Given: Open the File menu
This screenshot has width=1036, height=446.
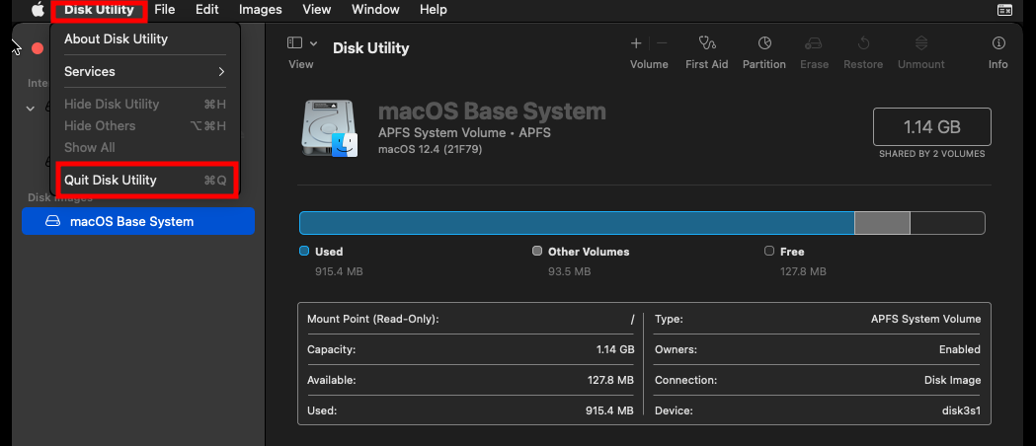Looking at the screenshot, I should (x=165, y=9).
